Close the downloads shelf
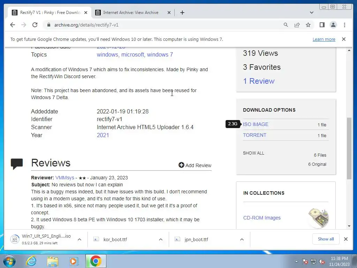This screenshot has height=268, width=357. 345,239
